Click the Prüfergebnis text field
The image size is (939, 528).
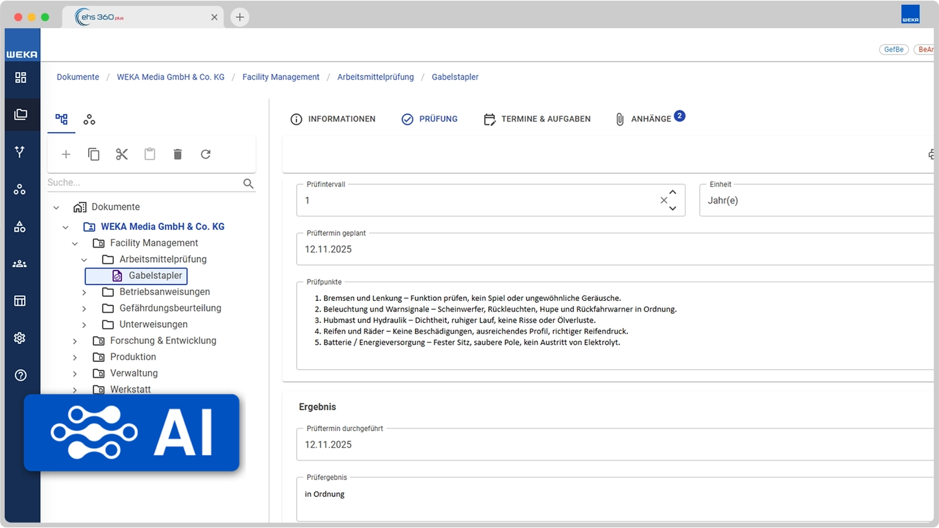[x=615, y=499]
